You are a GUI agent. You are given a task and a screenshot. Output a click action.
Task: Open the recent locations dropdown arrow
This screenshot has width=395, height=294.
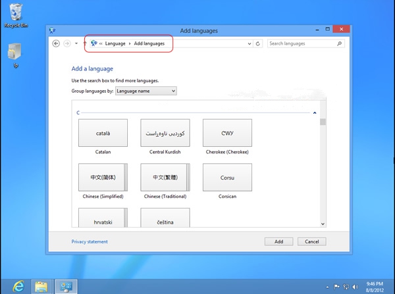[x=76, y=43]
